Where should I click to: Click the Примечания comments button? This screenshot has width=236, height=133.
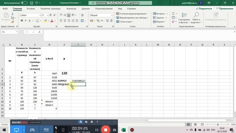225,8
